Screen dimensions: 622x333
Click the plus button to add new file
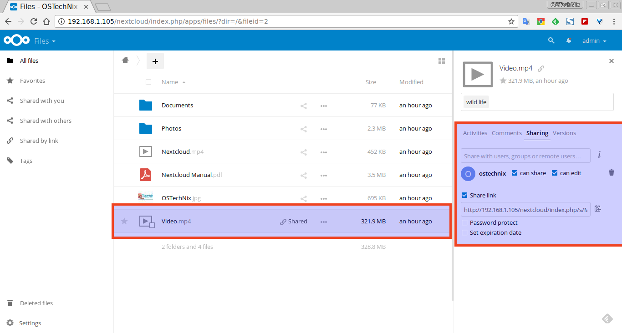tap(155, 61)
